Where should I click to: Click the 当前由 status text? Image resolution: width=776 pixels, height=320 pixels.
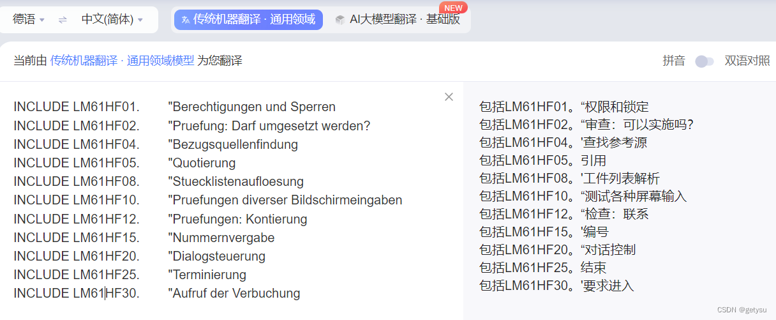coord(31,61)
